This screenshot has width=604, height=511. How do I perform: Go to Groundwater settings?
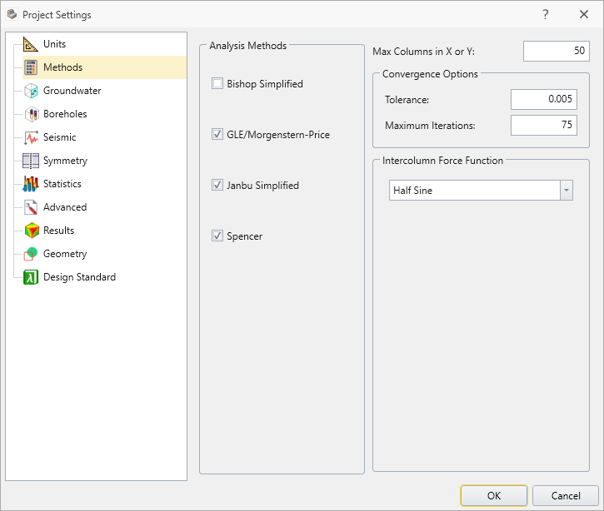point(72,91)
